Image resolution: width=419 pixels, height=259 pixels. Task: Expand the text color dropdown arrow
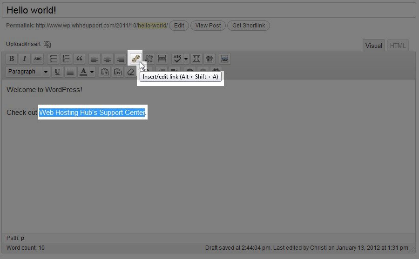pyautogui.click(x=92, y=72)
